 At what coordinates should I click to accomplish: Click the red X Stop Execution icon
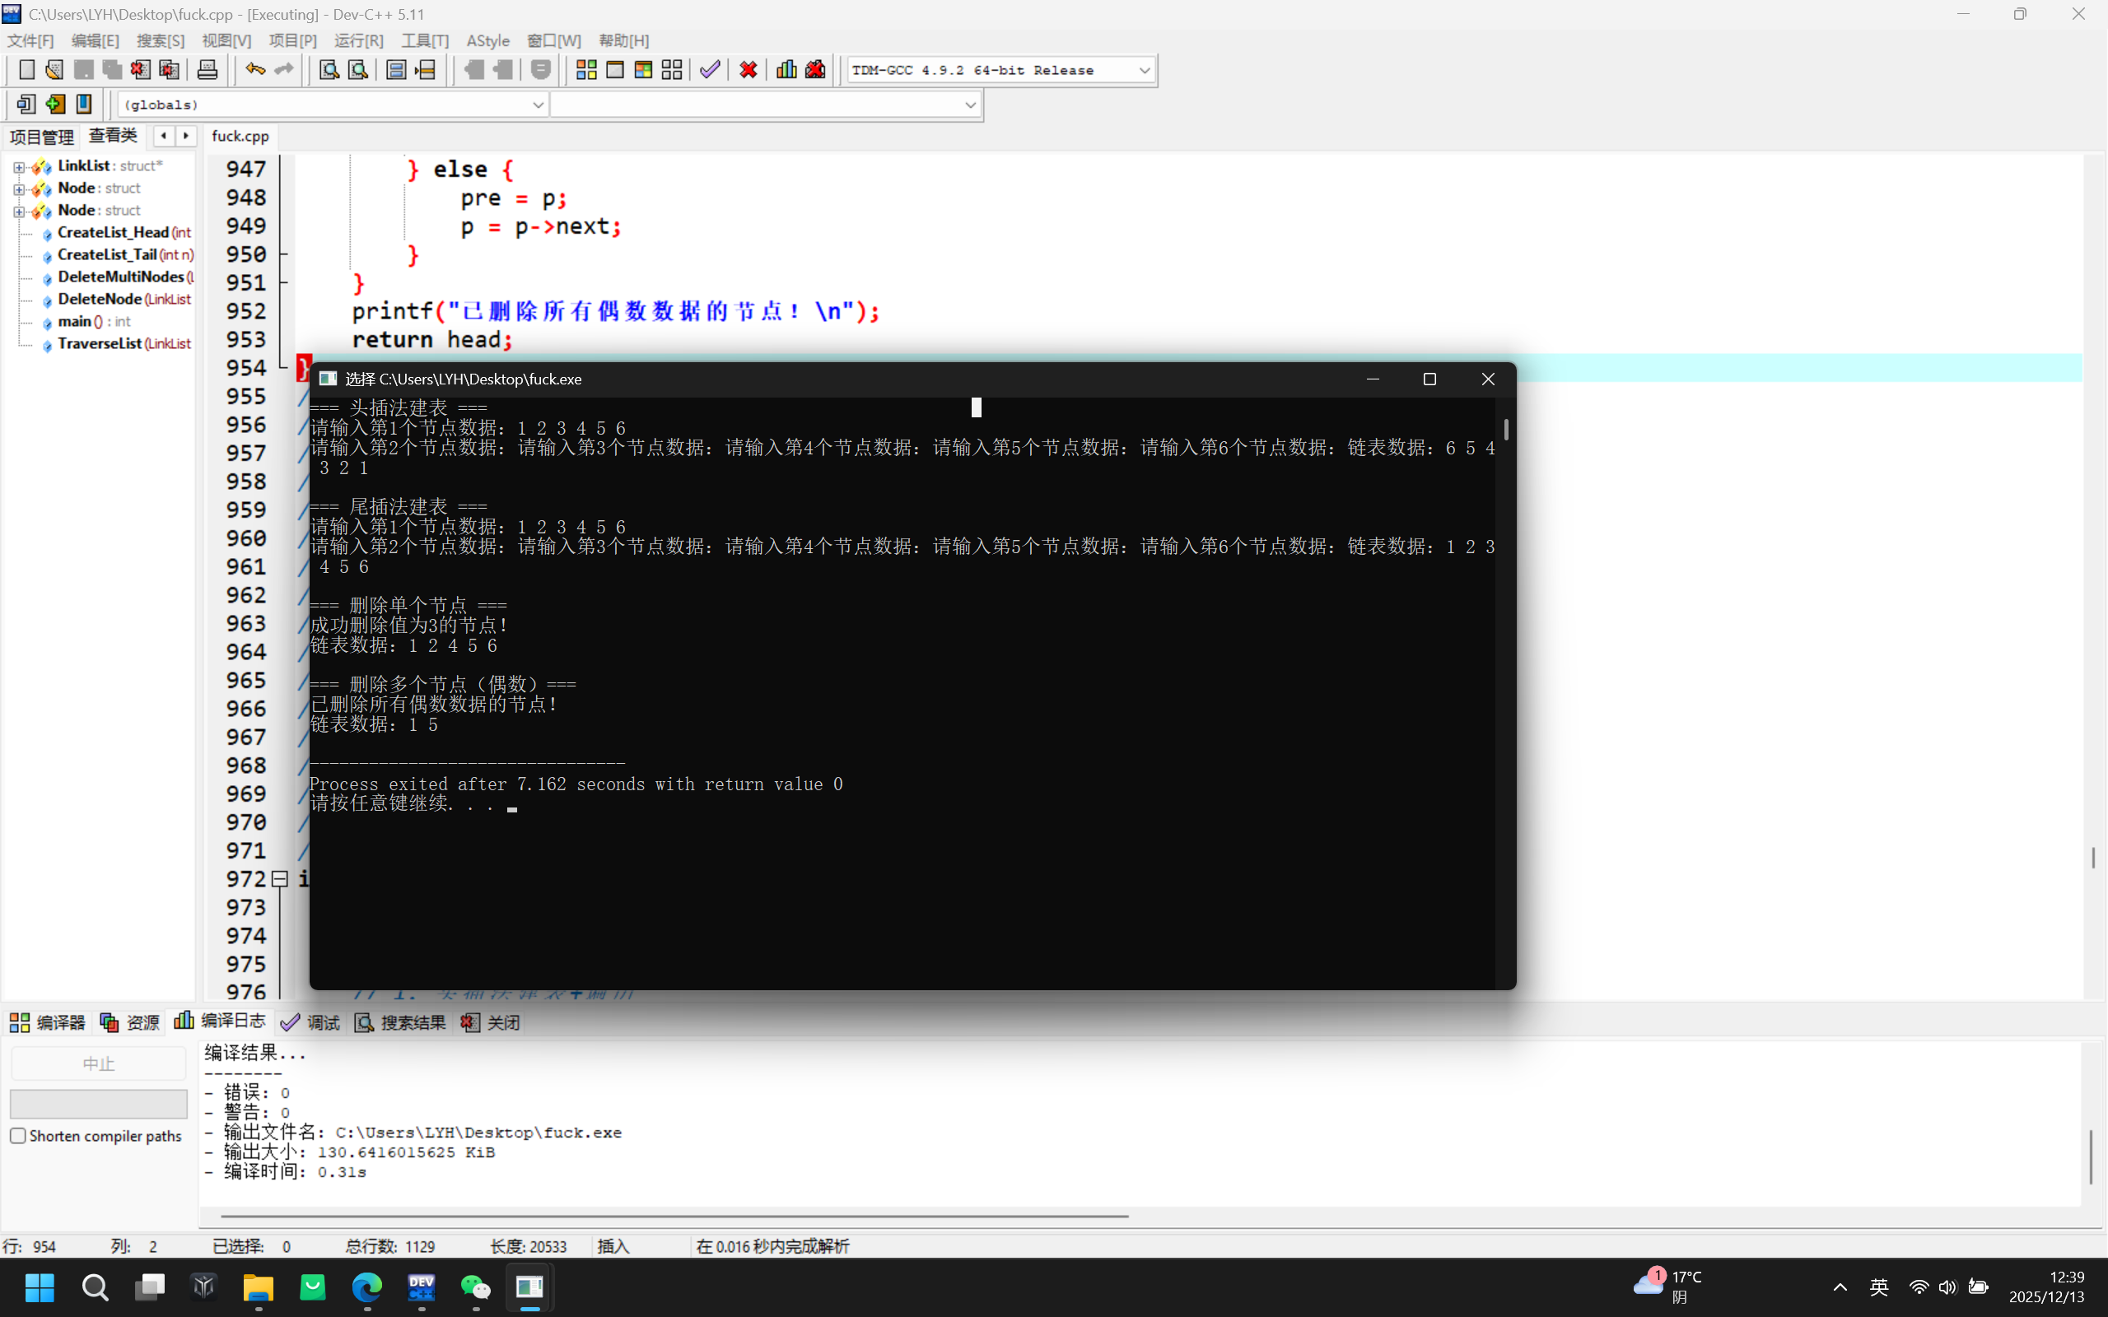[748, 70]
